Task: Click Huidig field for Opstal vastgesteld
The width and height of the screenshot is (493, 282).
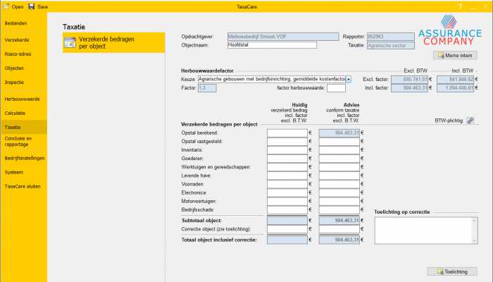Action: [287, 141]
